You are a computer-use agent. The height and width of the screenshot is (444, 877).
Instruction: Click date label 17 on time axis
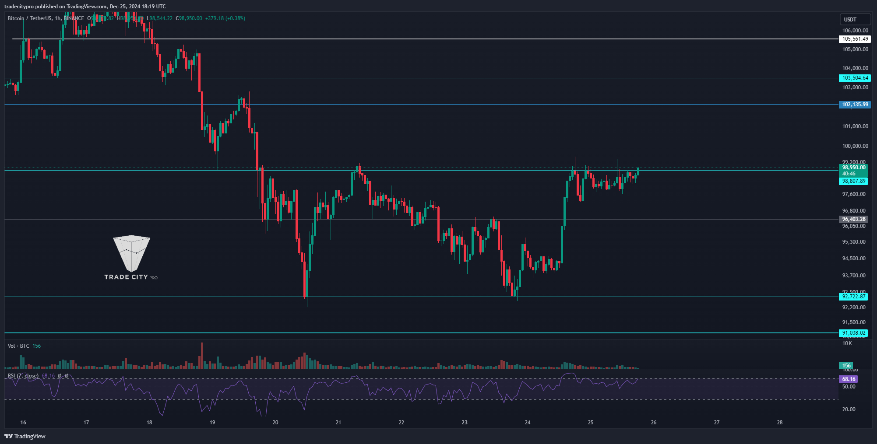click(86, 423)
